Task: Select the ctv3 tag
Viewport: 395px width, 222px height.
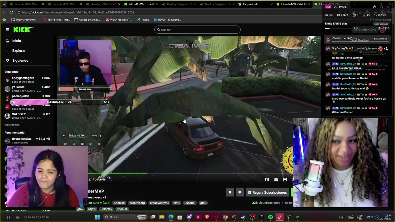Action: 177,203
